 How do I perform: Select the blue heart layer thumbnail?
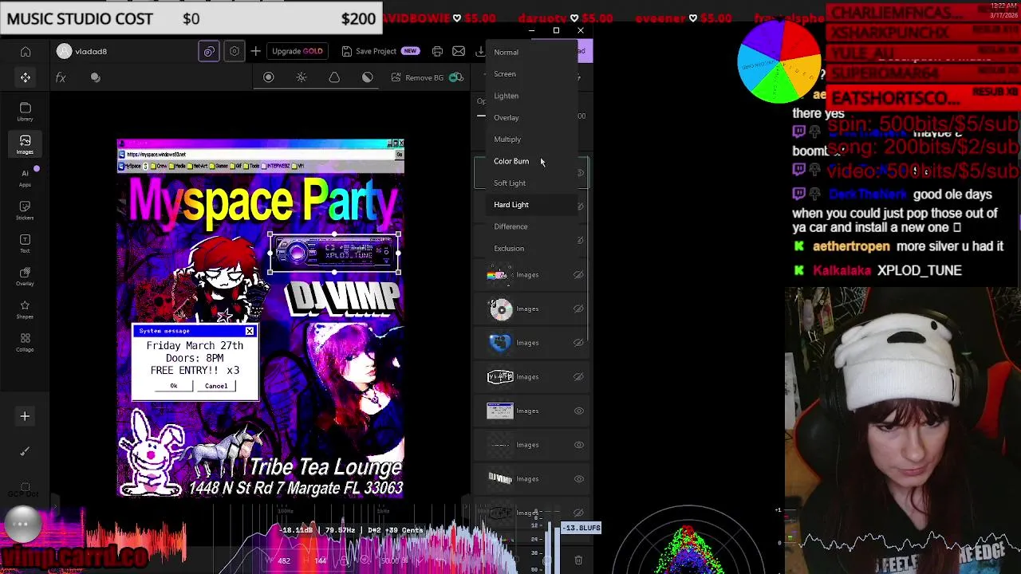(500, 343)
